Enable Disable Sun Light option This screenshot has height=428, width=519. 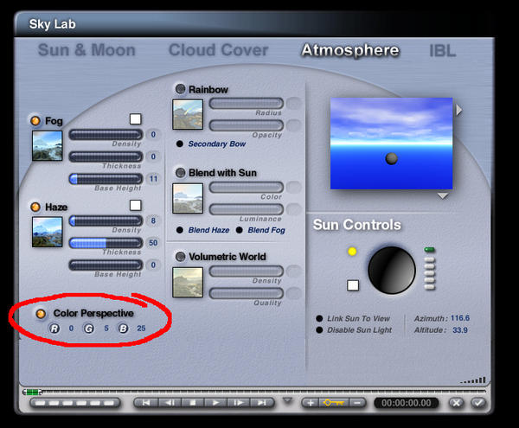tap(319, 330)
